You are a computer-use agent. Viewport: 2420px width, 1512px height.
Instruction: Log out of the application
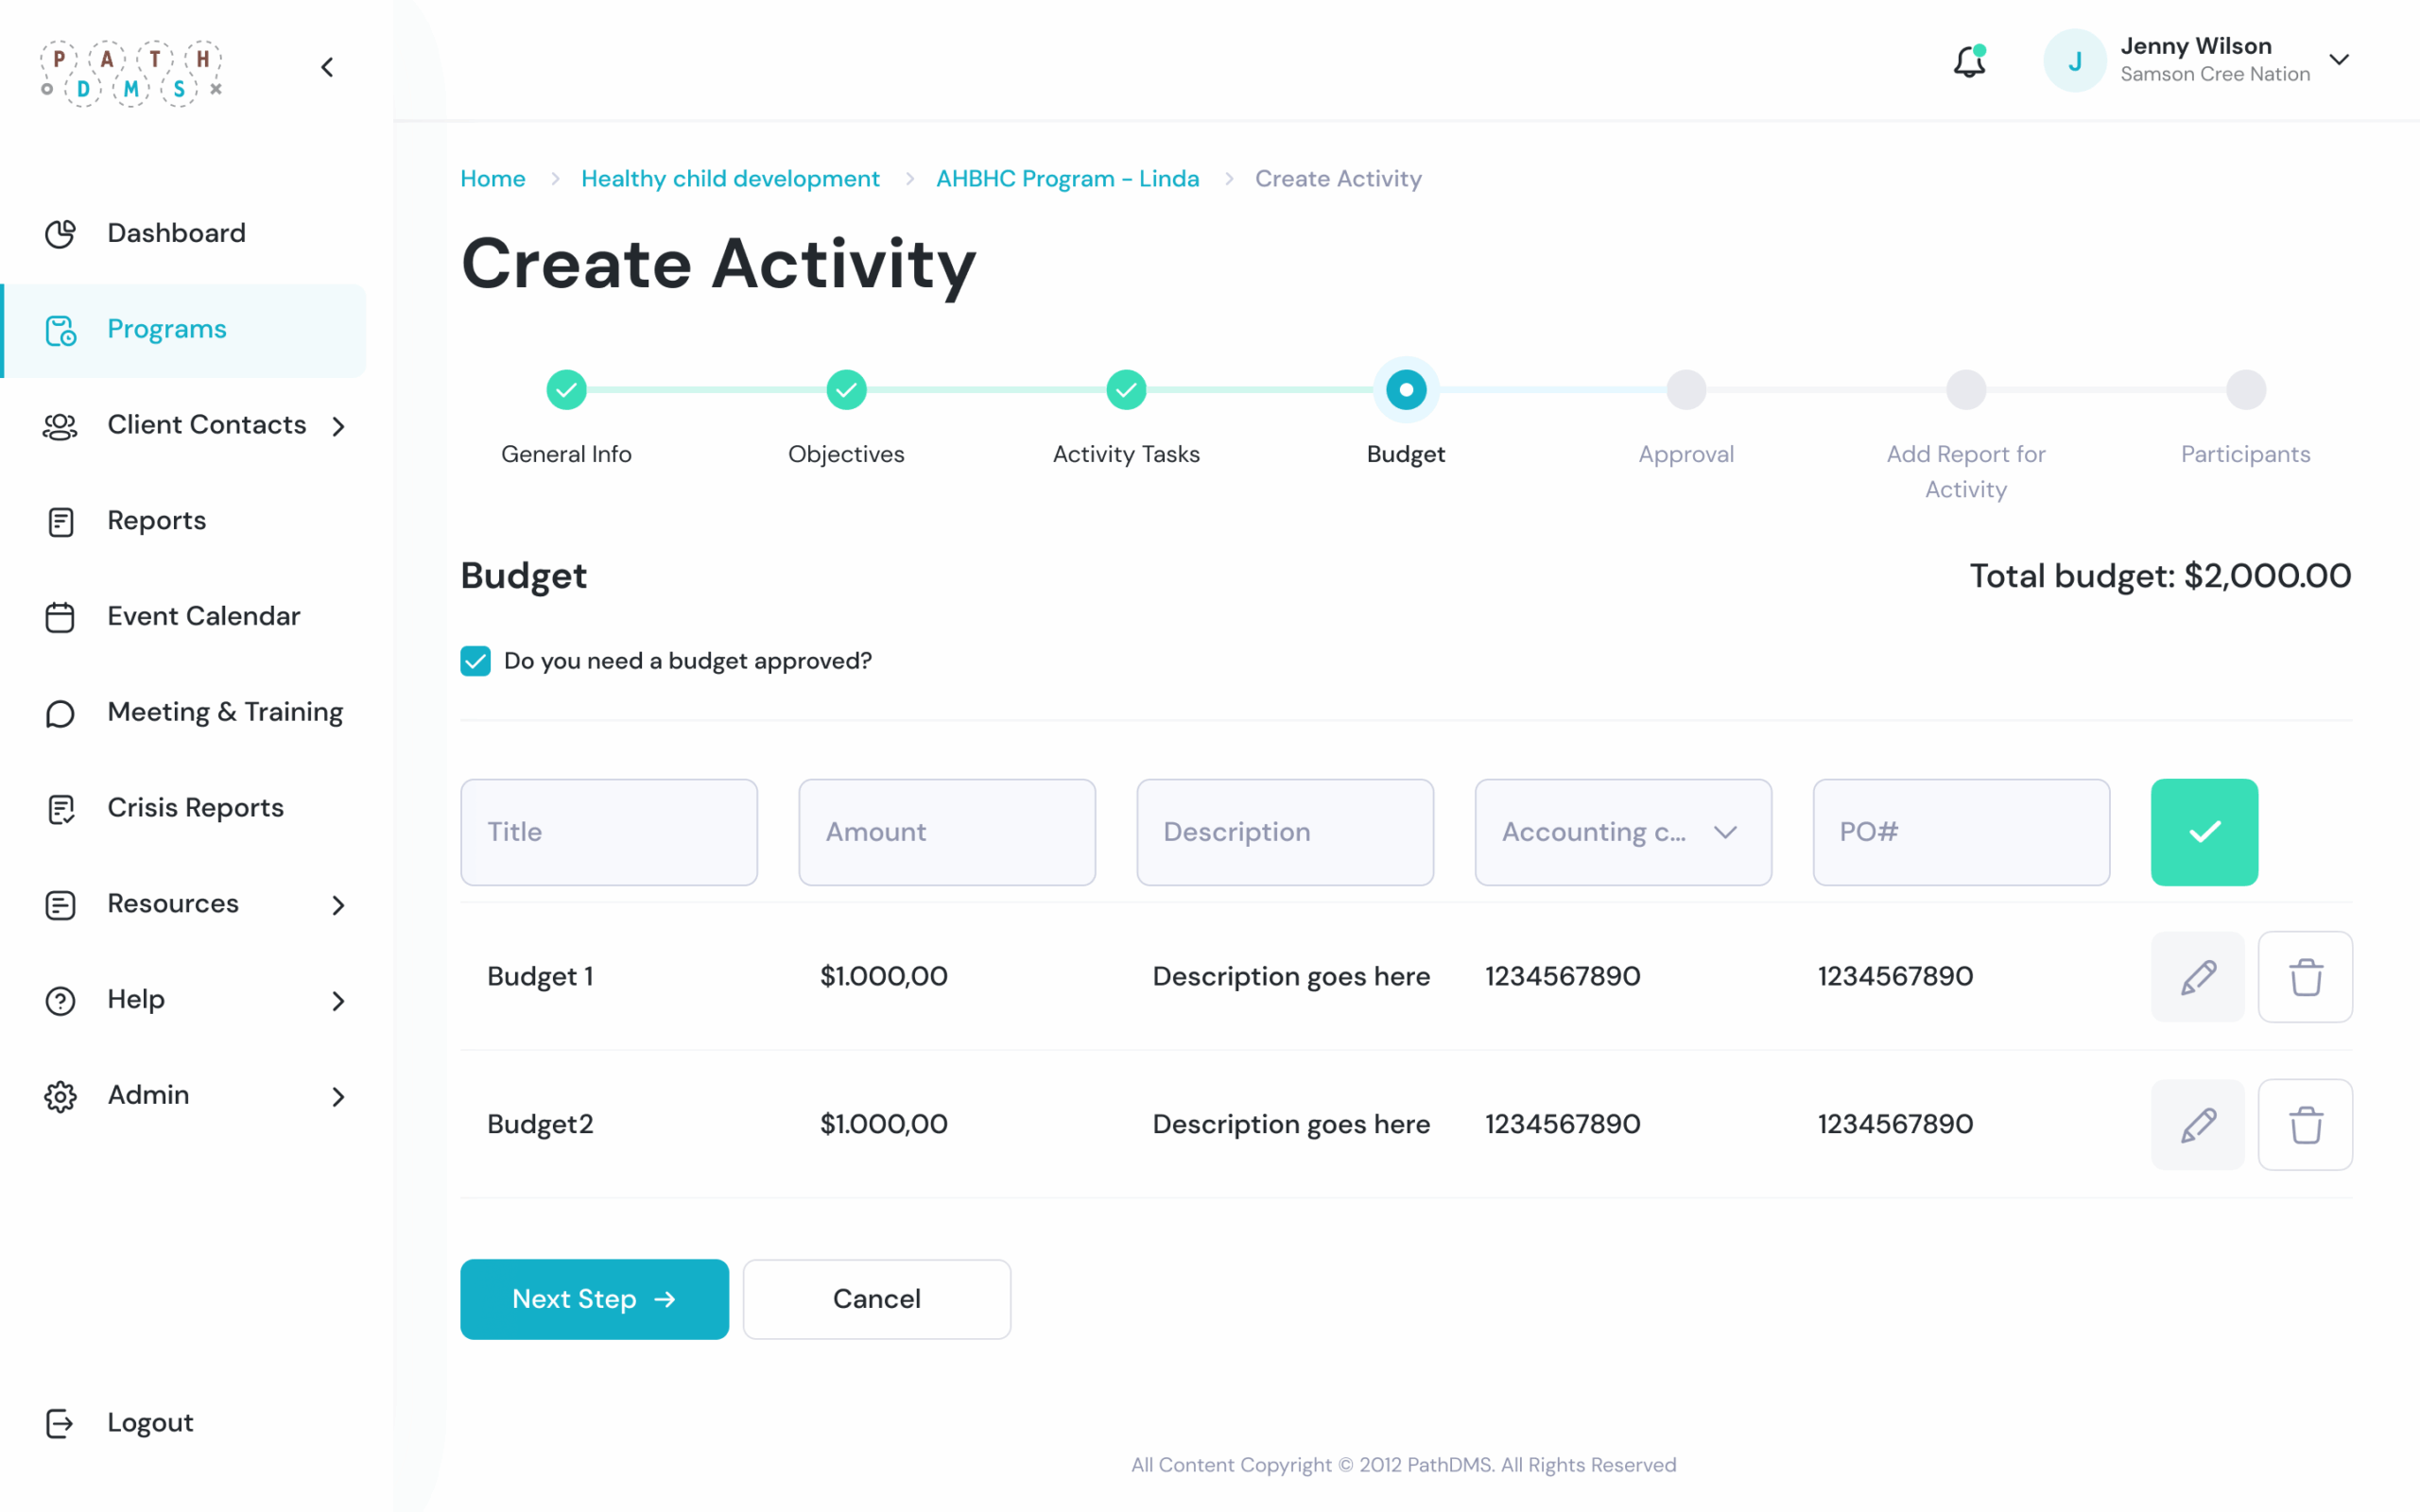[x=150, y=1423]
